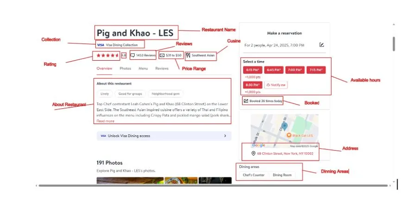This screenshot has height=201, width=419.
Task: Click the Black Cat LES marker on the map
Action: pos(289,135)
